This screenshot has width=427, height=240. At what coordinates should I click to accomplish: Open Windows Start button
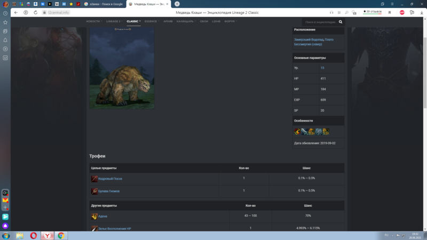[6, 236]
